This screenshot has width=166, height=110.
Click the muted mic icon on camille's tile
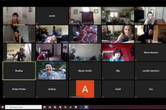click(136, 79)
